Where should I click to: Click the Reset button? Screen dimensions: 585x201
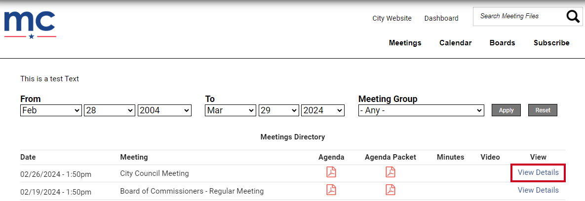543,110
